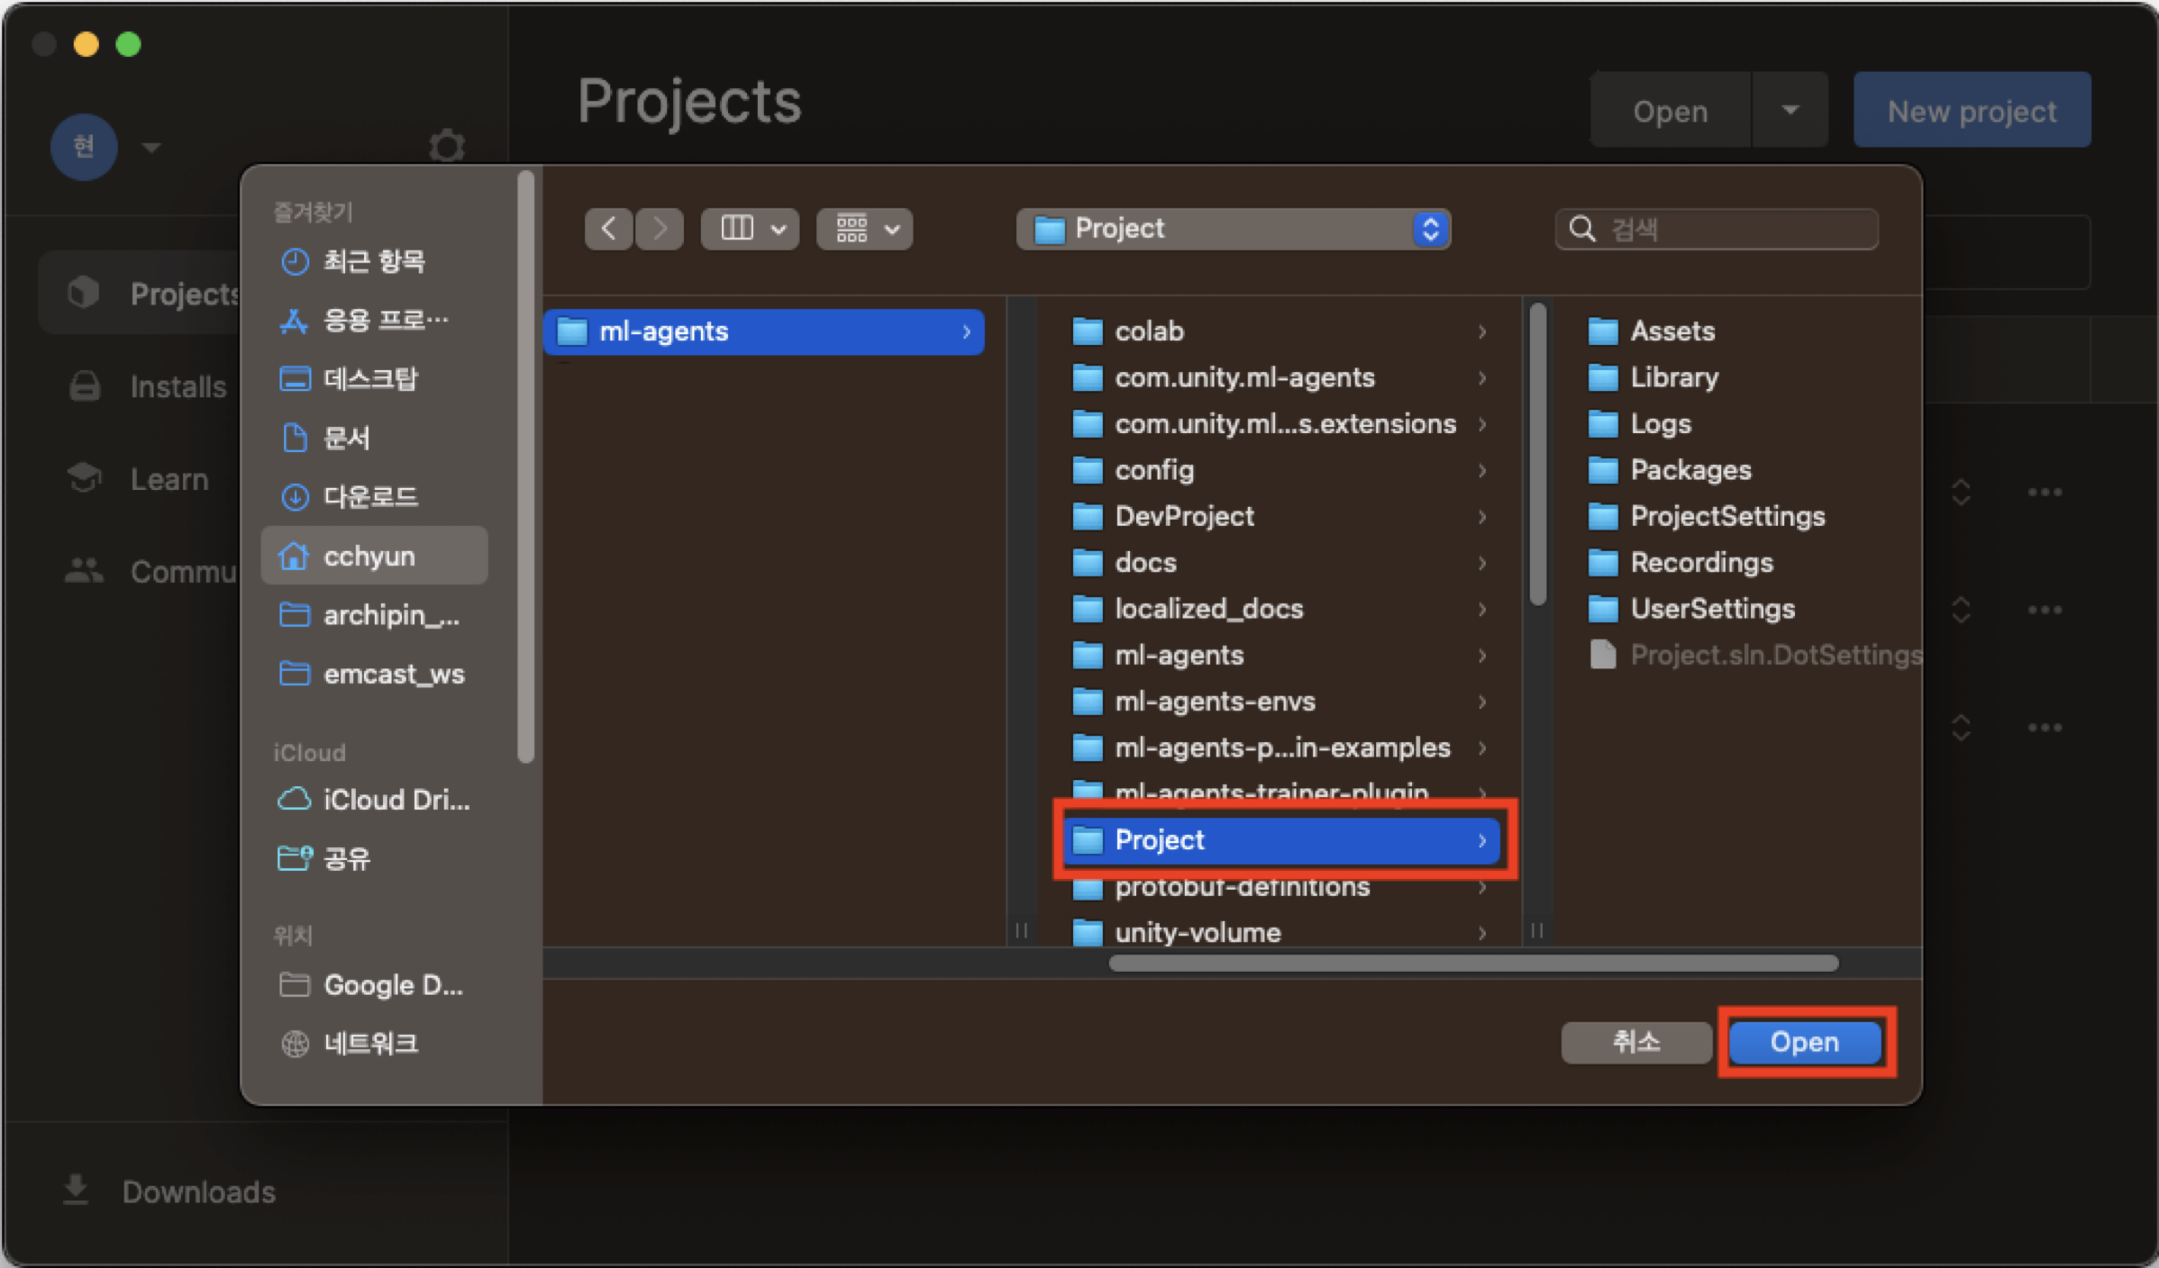Click the 검색 search field
The height and width of the screenshot is (1268, 2159).
click(x=1730, y=229)
